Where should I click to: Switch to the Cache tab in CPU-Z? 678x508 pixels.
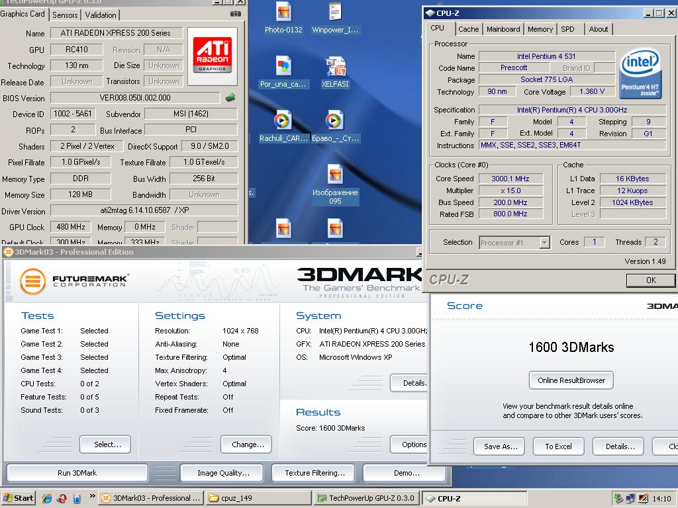tap(469, 29)
